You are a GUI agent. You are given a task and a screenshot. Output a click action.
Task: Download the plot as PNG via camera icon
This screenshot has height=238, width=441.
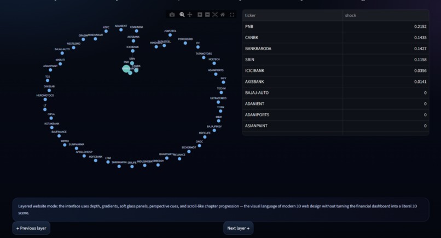click(x=172, y=15)
